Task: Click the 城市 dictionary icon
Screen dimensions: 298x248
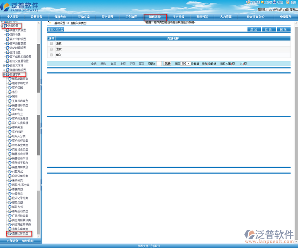Action: (x=10, y=96)
